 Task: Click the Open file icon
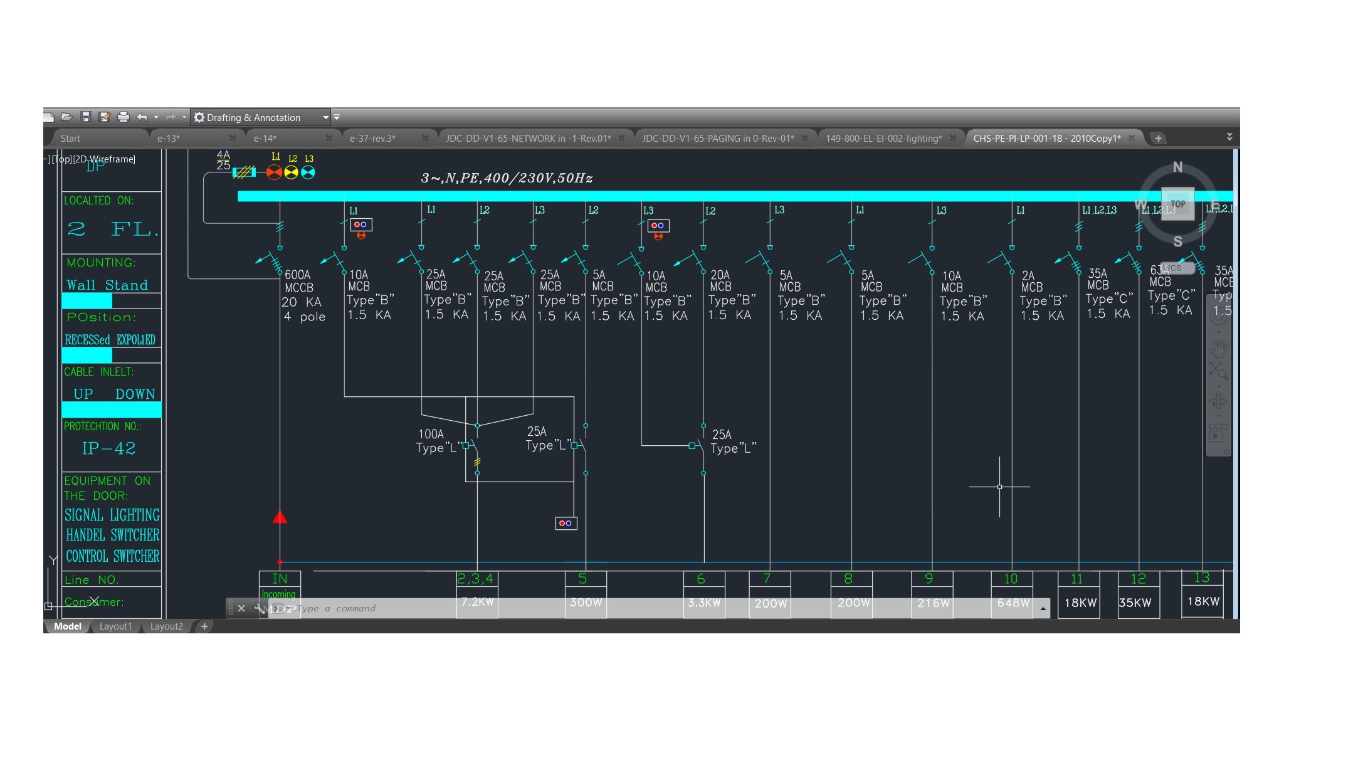pos(67,117)
